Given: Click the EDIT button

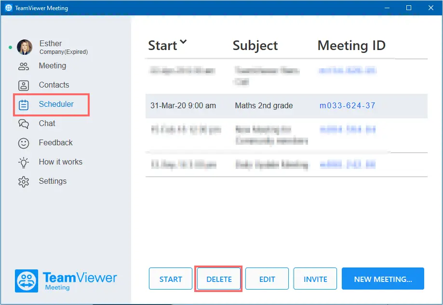Looking at the screenshot, I should pyautogui.click(x=267, y=279).
